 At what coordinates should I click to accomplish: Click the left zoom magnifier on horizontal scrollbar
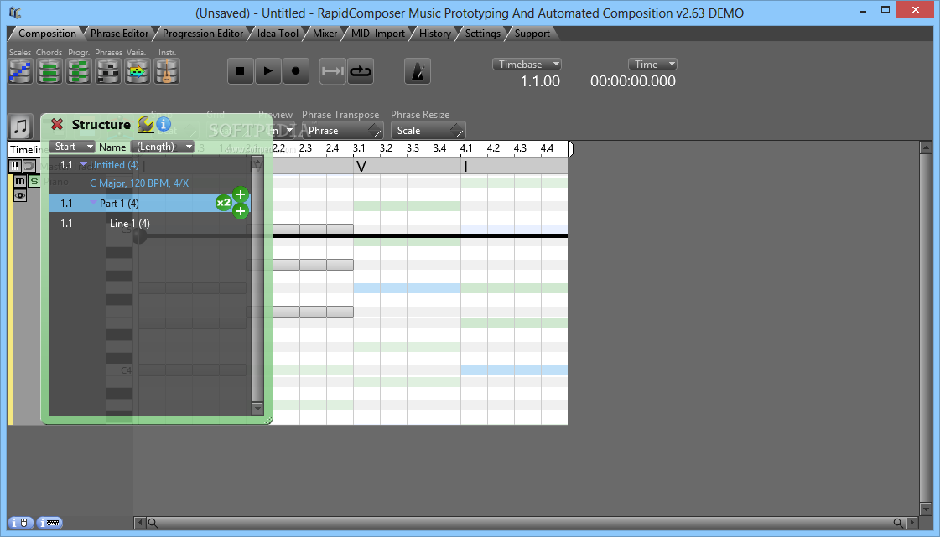coord(153,523)
